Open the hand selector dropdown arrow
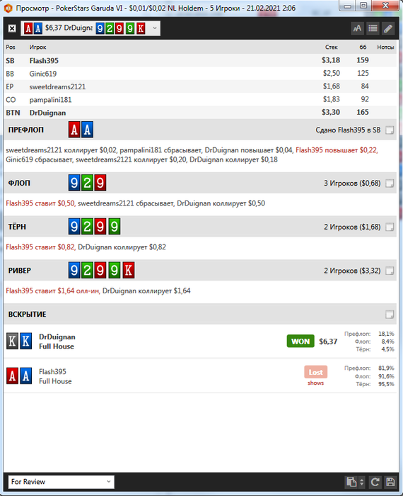The image size is (403, 496). [155, 28]
